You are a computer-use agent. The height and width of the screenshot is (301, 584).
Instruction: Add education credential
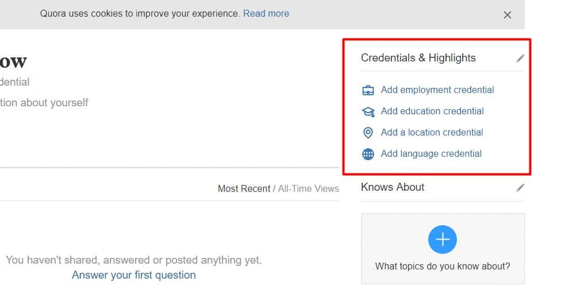[432, 111]
